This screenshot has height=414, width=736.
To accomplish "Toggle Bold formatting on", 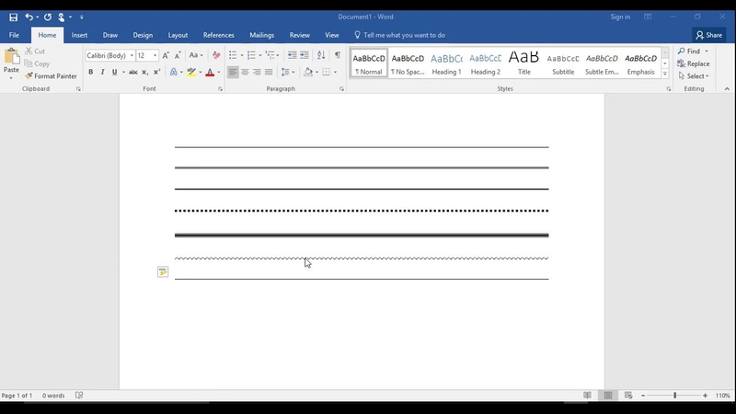I will [90, 72].
